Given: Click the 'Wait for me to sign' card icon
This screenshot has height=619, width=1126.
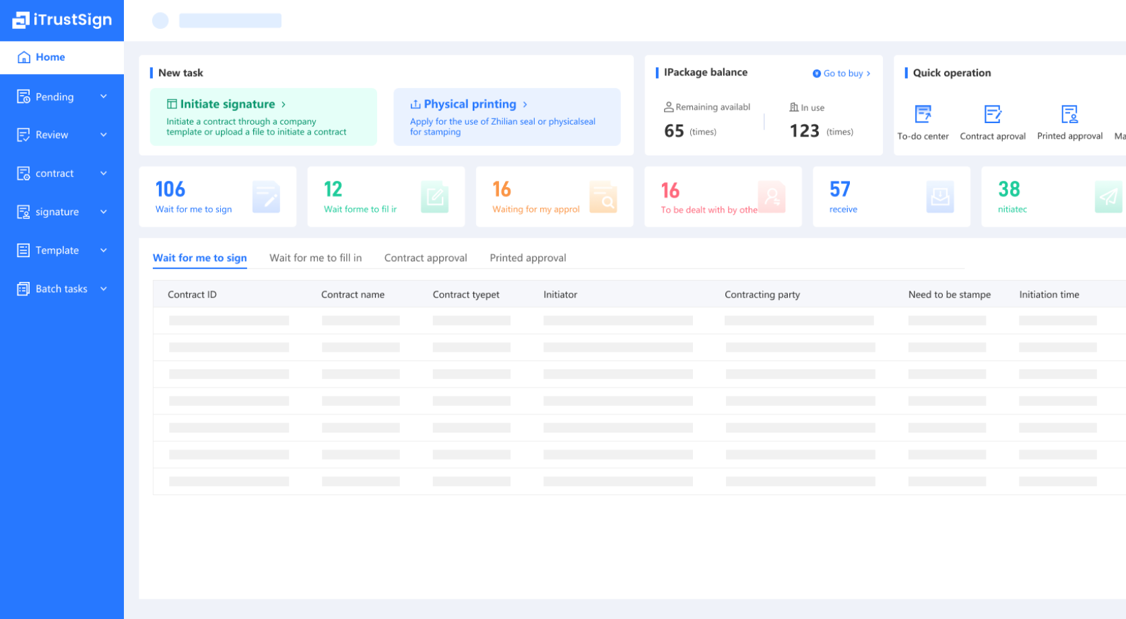Looking at the screenshot, I should coord(266,196).
